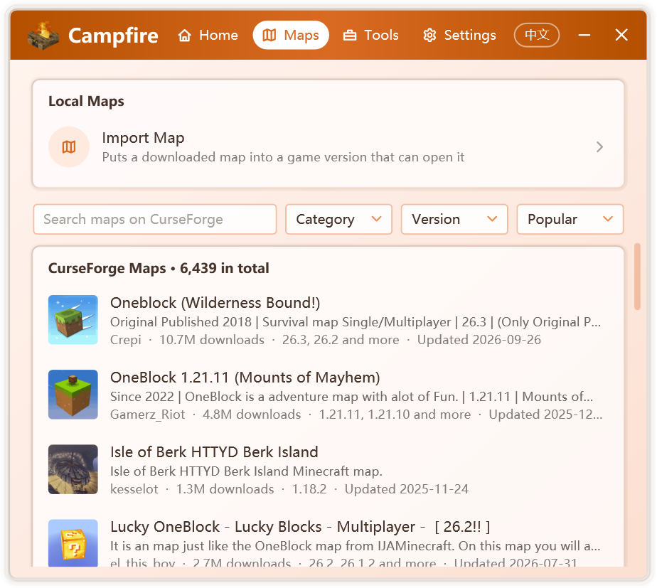The height and width of the screenshot is (588, 657).
Task: Click "1.3M downloads" text
Action: tap(225, 489)
